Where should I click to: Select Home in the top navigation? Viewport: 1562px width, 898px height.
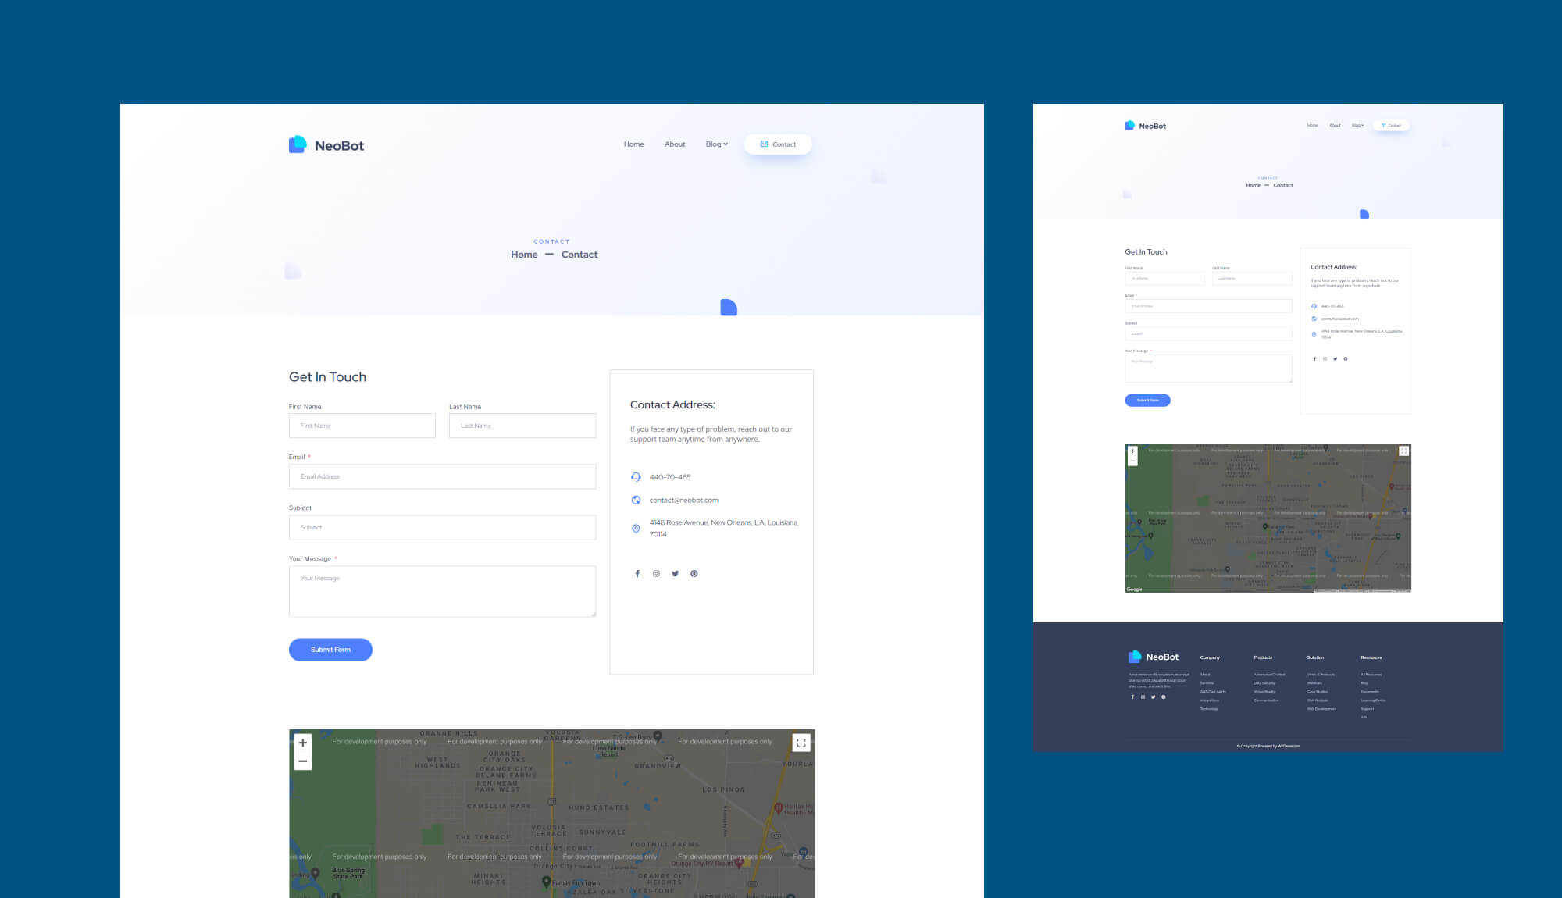[x=633, y=144]
